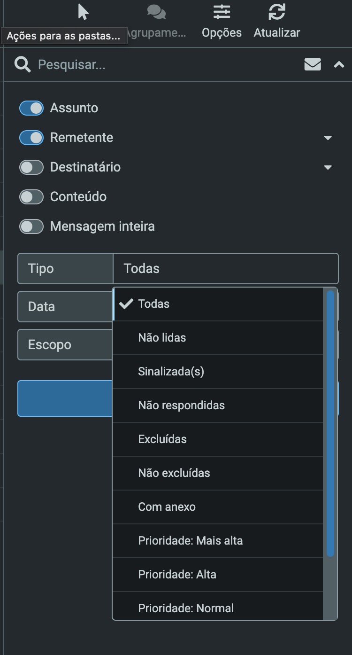
Task: Collapse the search panel with the chevron
Action: 339,64
